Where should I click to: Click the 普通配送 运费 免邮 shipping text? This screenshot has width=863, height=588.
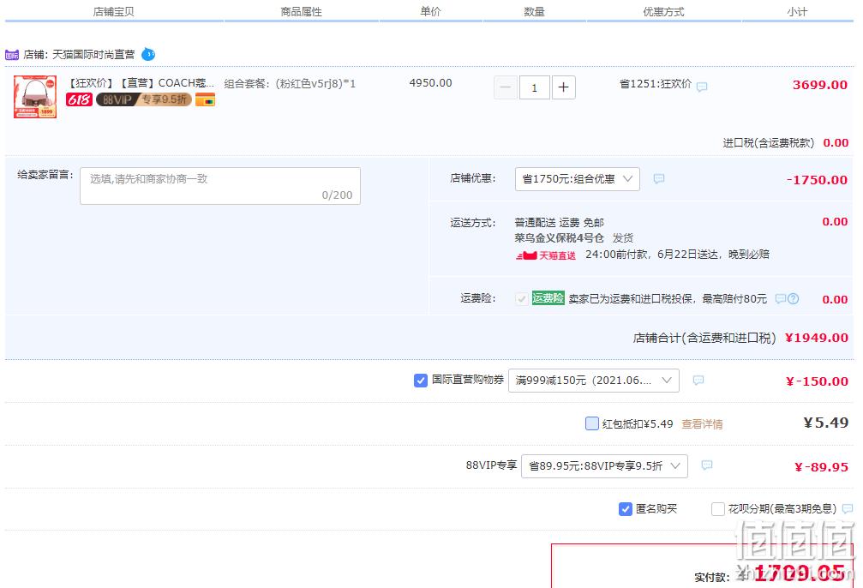point(559,222)
